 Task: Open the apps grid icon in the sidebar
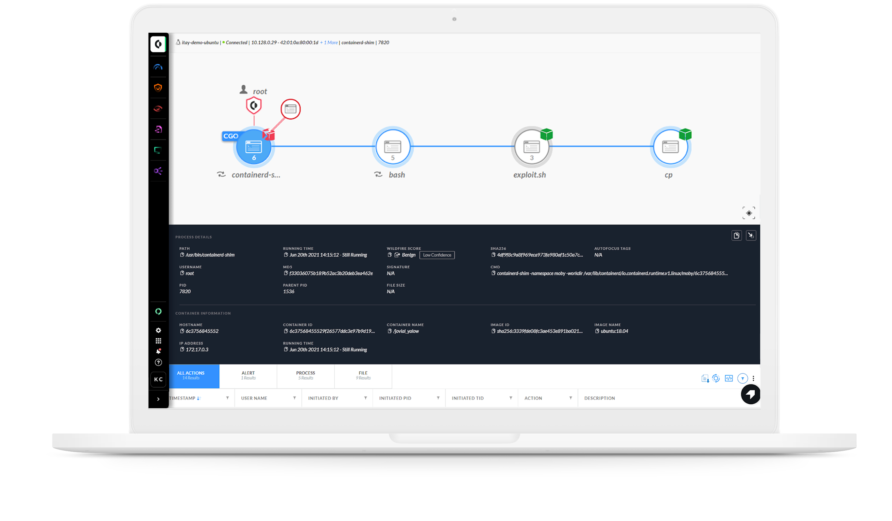coord(158,341)
